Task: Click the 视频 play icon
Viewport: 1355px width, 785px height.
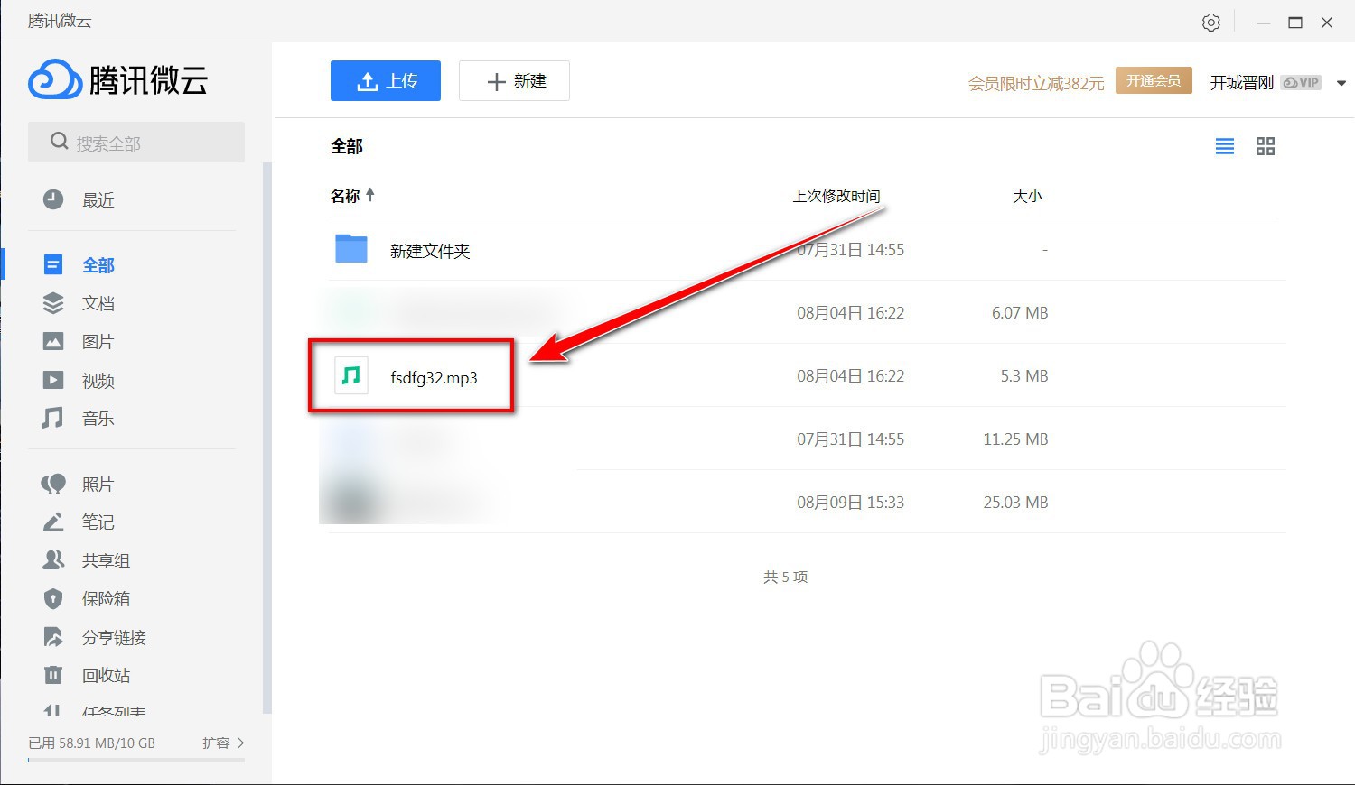Action: click(x=53, y=380)
